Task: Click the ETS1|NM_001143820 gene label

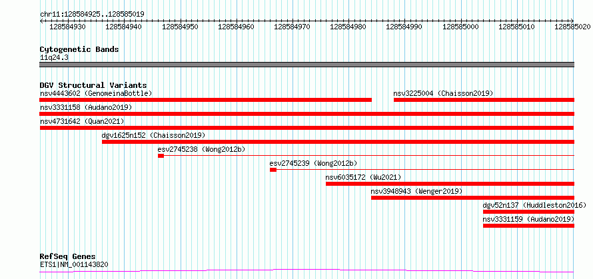Action: [74, 264]
